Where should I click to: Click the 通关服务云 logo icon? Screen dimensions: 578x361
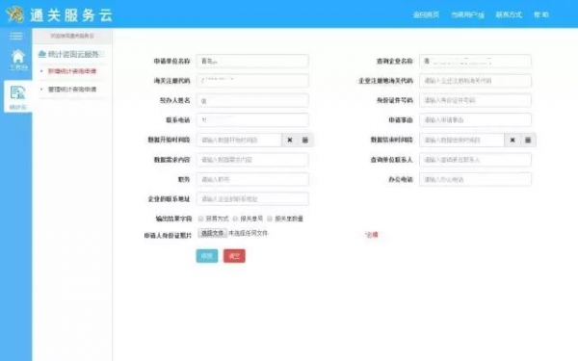click(x=15, y=14)
